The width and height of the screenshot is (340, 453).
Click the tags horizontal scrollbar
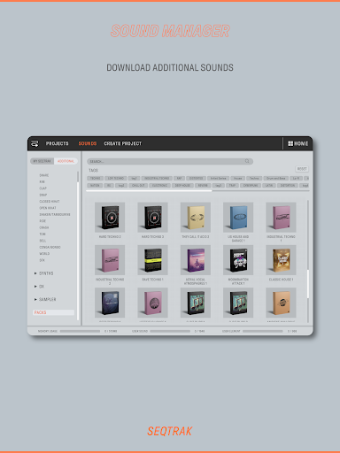pos(149,191)
